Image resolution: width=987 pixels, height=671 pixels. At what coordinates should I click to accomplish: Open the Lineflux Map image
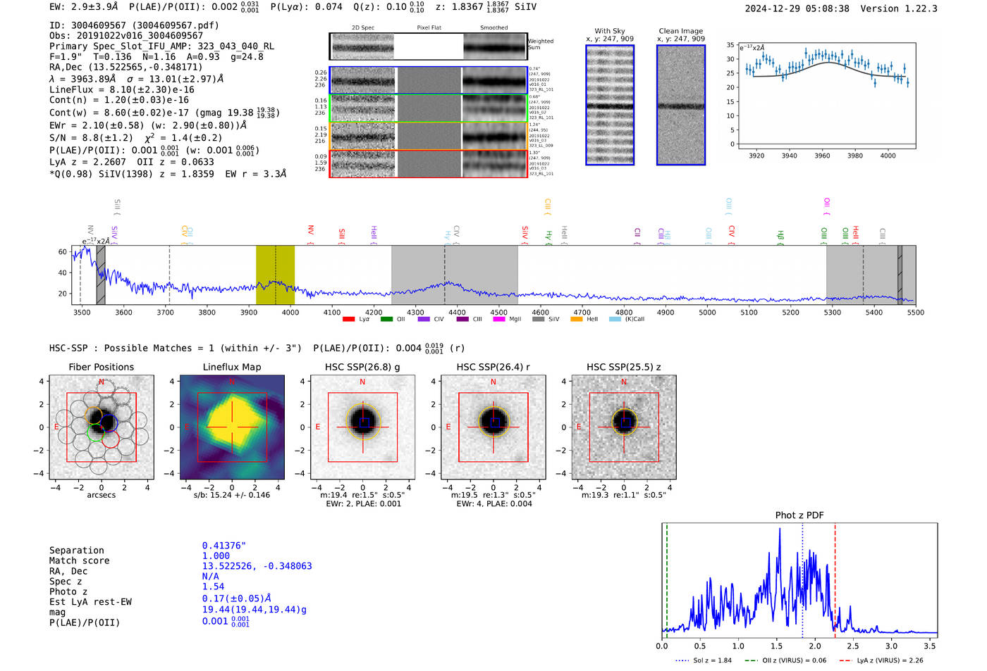point(232,427)
